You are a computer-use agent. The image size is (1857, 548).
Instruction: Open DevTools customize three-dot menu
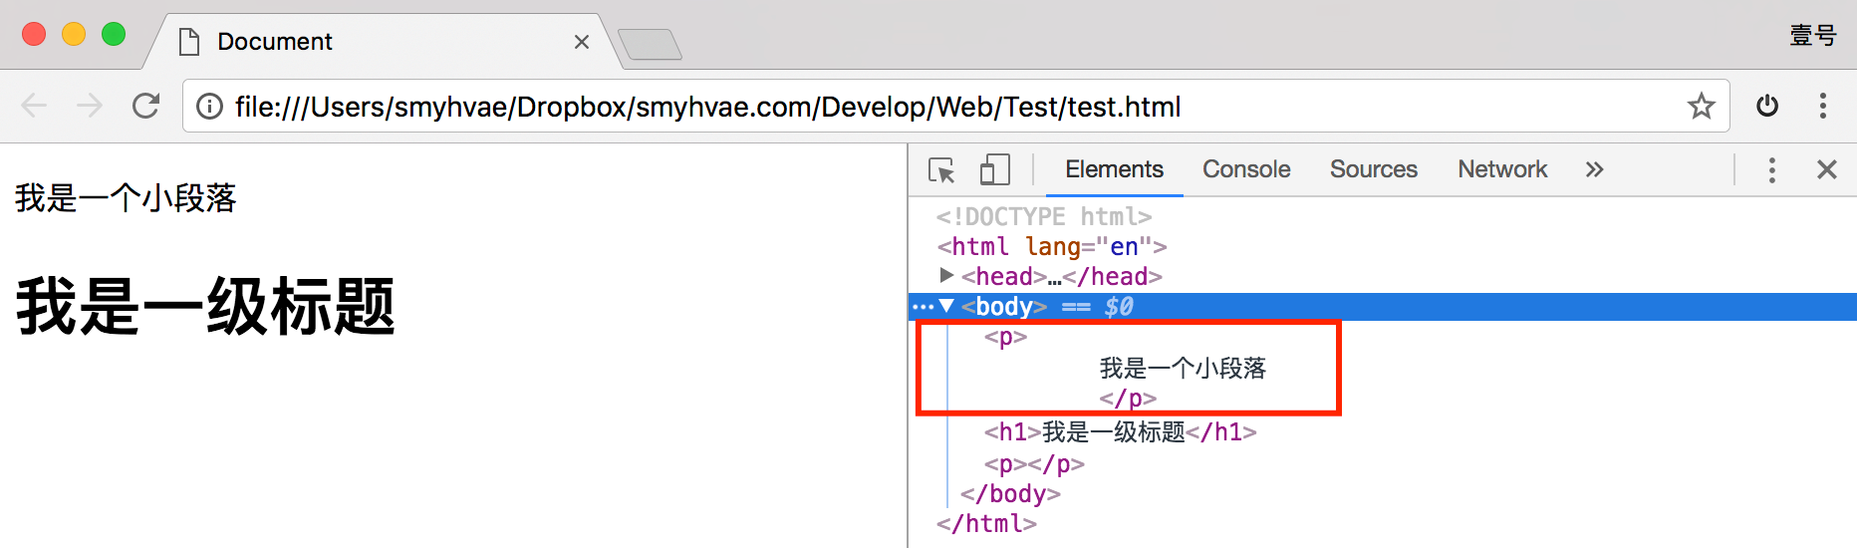coord(1771,169)
